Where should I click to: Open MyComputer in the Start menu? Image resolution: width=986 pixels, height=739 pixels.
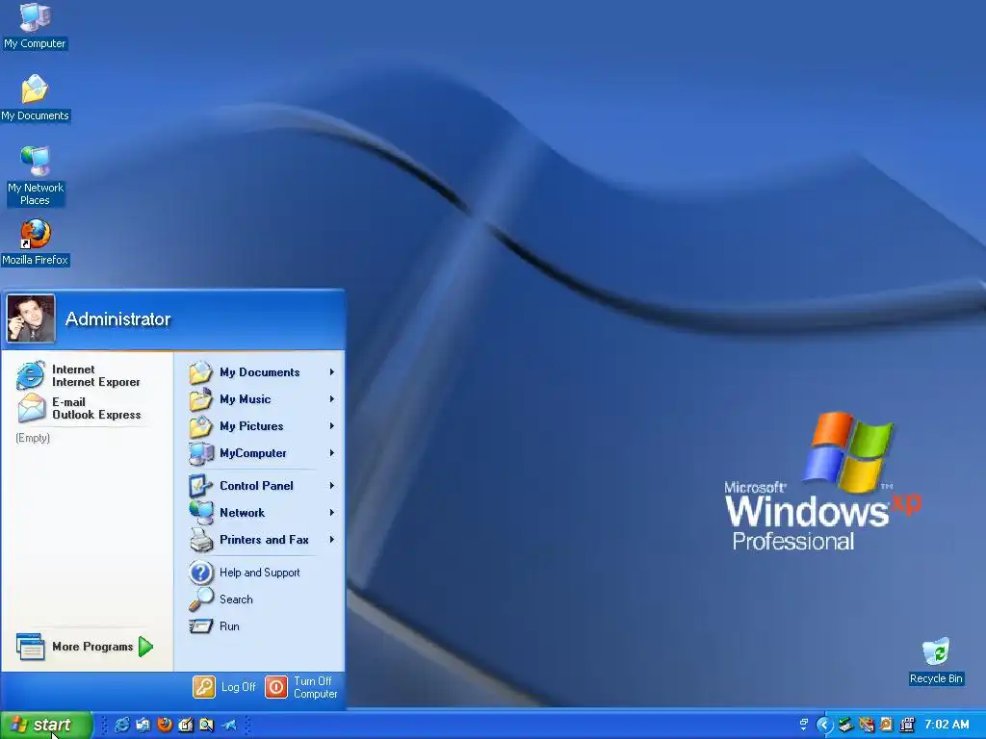coord(262,453)
